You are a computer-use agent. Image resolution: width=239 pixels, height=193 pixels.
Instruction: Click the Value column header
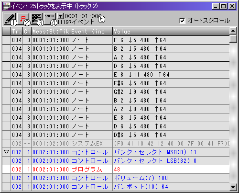[x=171, y=32]
